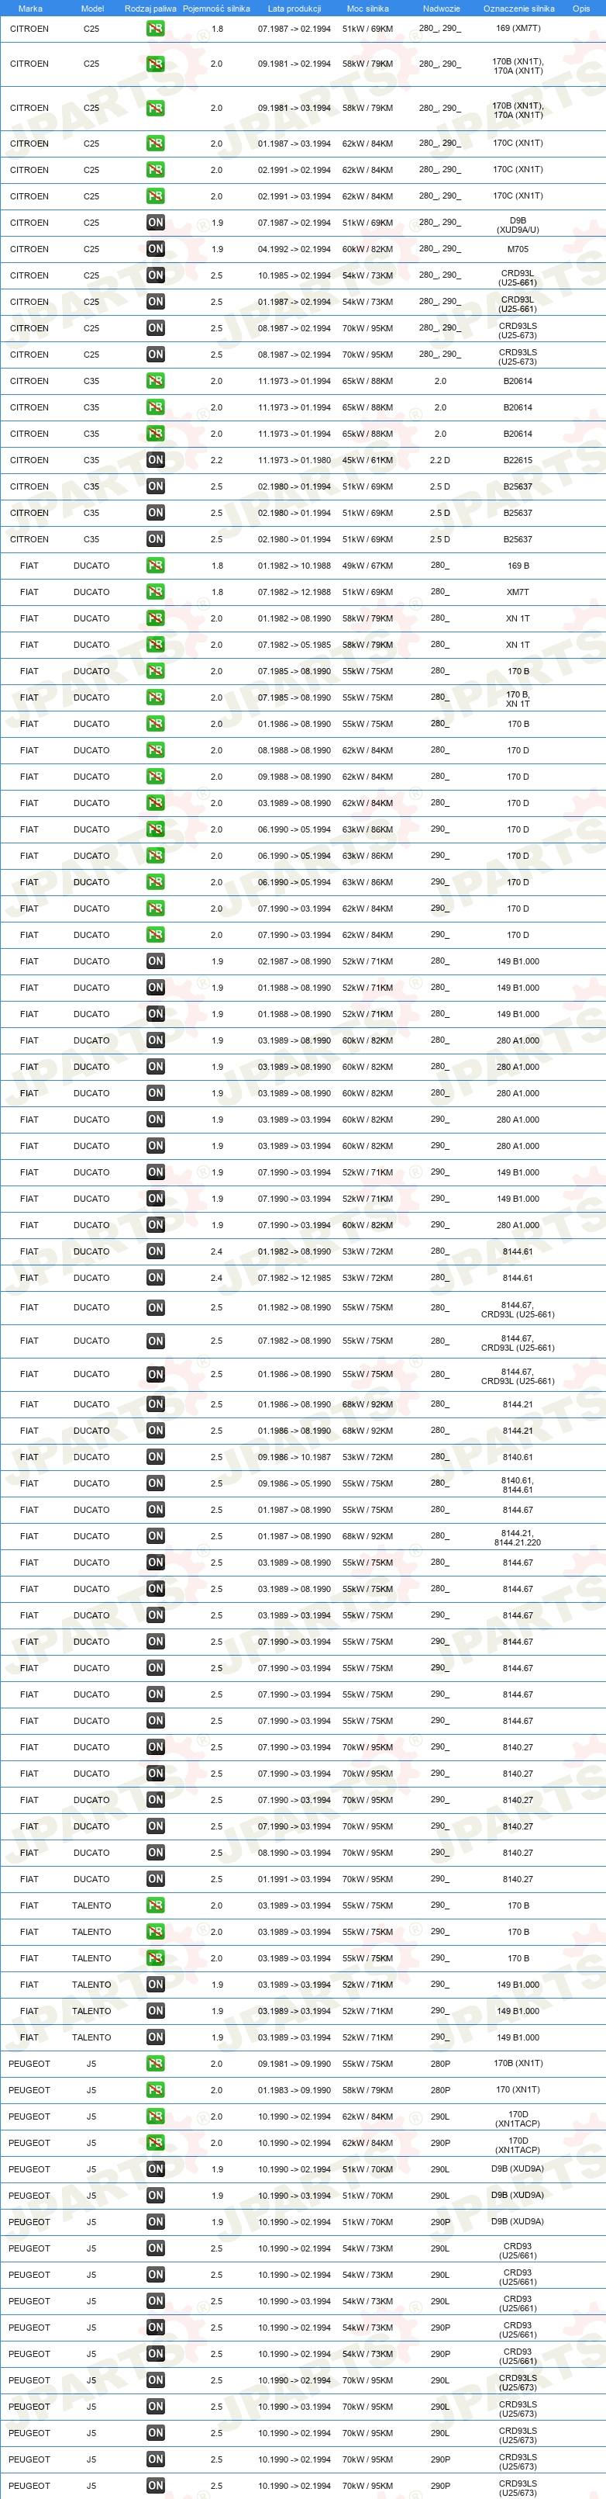
Task: Select power cell '45kW / 61KM'
Action: [x=367, y=461]
